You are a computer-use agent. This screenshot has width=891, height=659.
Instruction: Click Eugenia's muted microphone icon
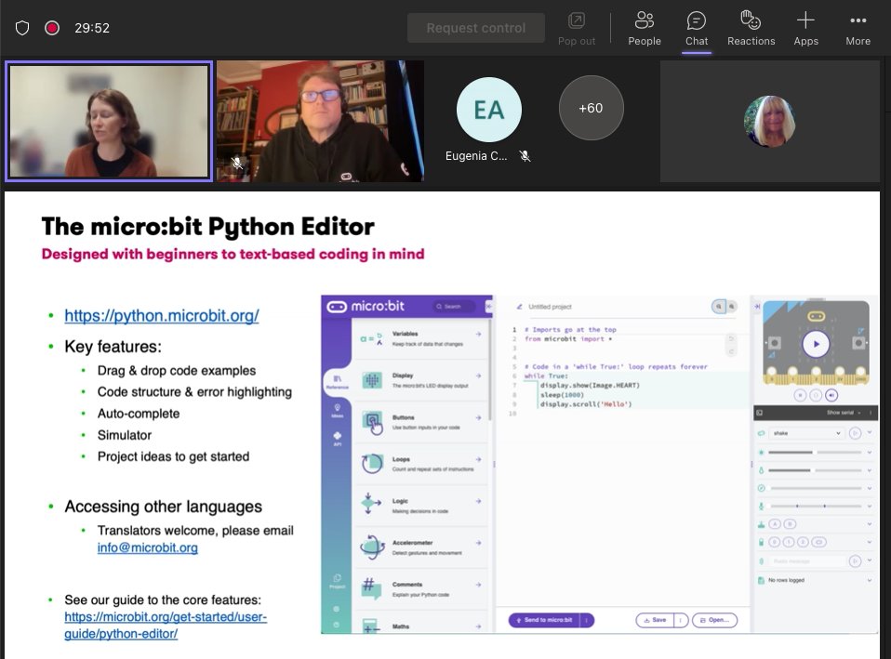[525, 156]
